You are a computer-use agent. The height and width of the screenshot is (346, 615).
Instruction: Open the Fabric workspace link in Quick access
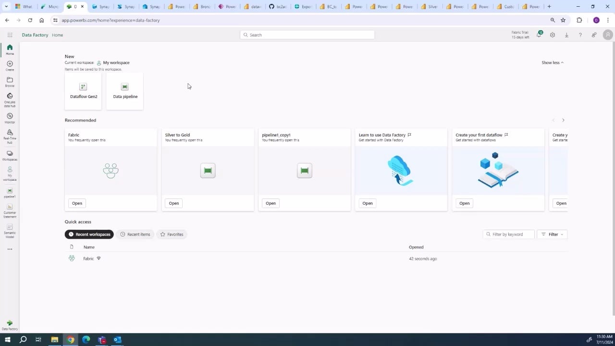[x=88, y=258]
